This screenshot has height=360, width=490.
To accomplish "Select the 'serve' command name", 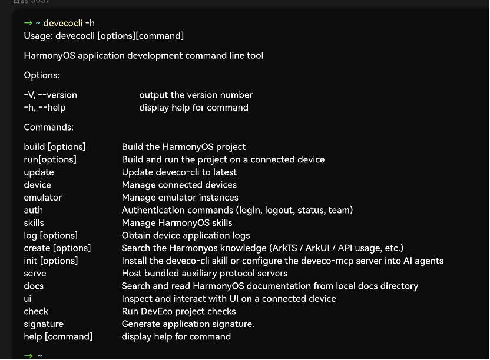I will [x=35, y=274].
